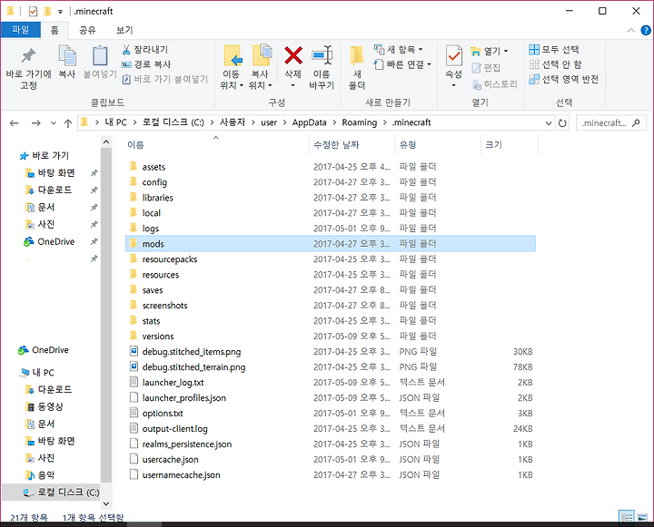Image resolution: width=654 pixels, height=527 pixels.
Task: Switch to View (보기) ribbon tab
Action: 124,30
